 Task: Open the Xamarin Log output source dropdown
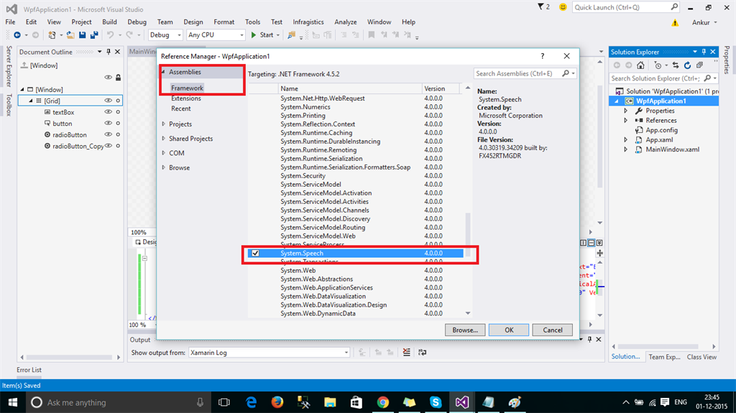click(270, 353)
